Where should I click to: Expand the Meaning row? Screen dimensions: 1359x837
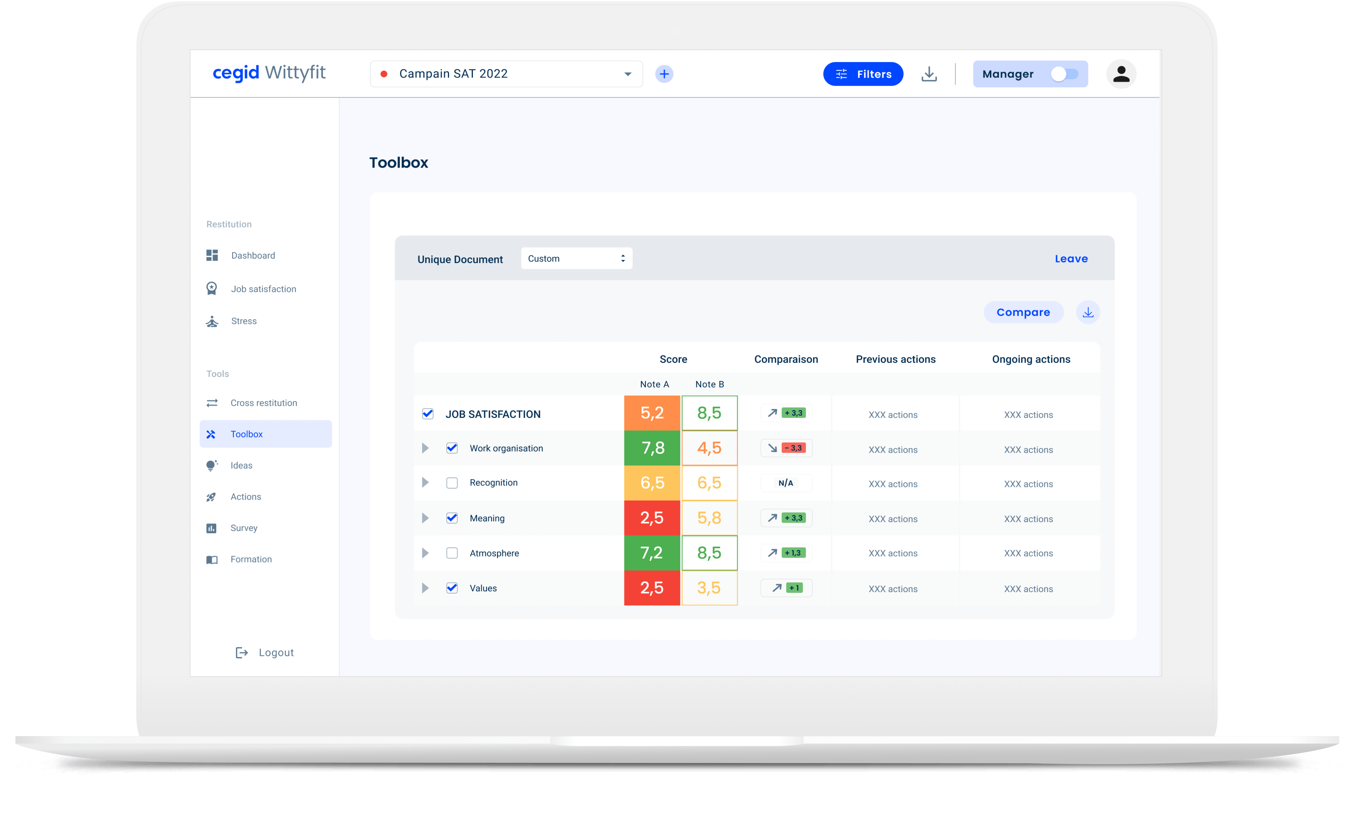coord(425,518)
